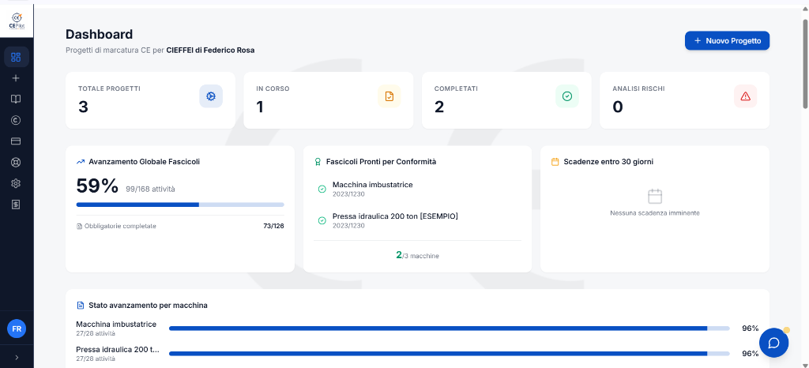Click the Obbligatorie completate label
The image size is (809, 368).
tap(120, 227)
